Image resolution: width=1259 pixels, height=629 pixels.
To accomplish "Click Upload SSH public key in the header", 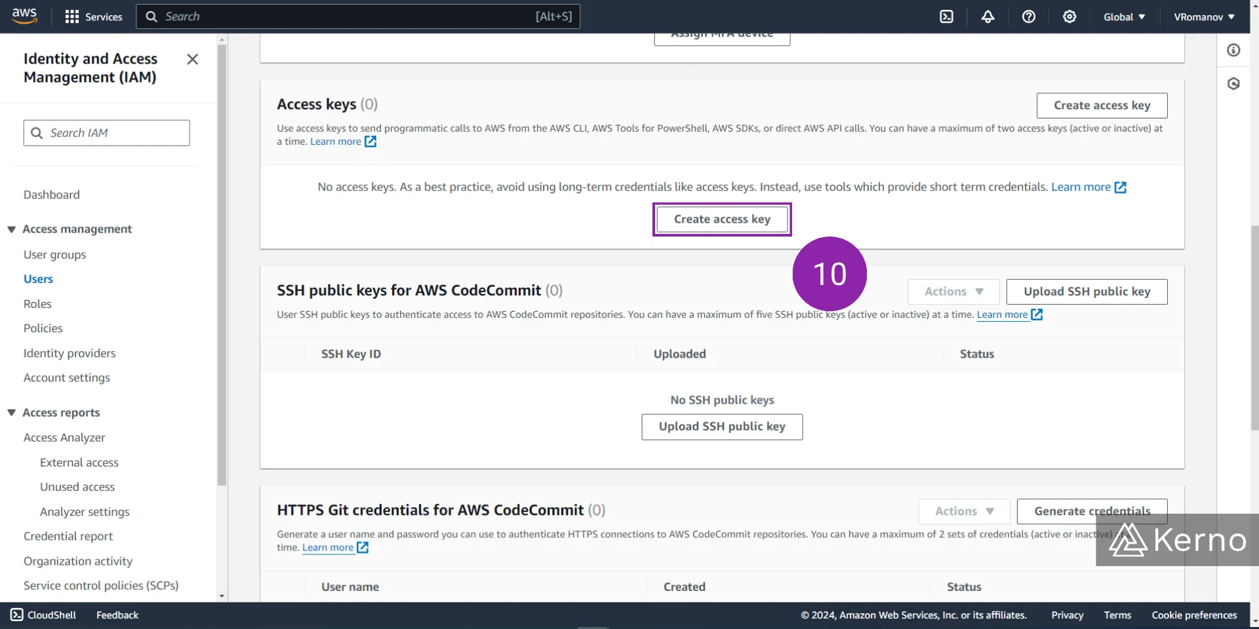I will click(1087, 292).
